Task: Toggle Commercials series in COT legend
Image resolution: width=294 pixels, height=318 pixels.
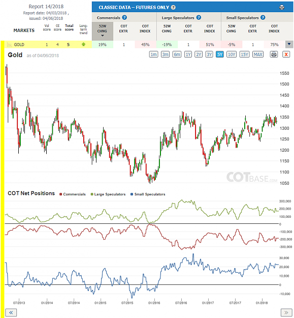Action: [73, 194]
